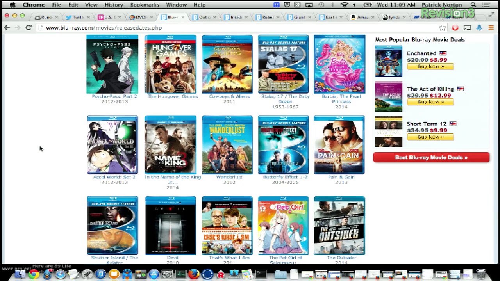This screenshot has width=500, height=281.
Task: Open the File menu
Action: coord(56,5)
